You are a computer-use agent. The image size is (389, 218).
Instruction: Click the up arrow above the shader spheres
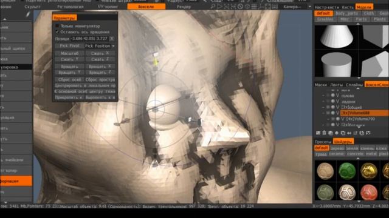click(x=358, y=159)
